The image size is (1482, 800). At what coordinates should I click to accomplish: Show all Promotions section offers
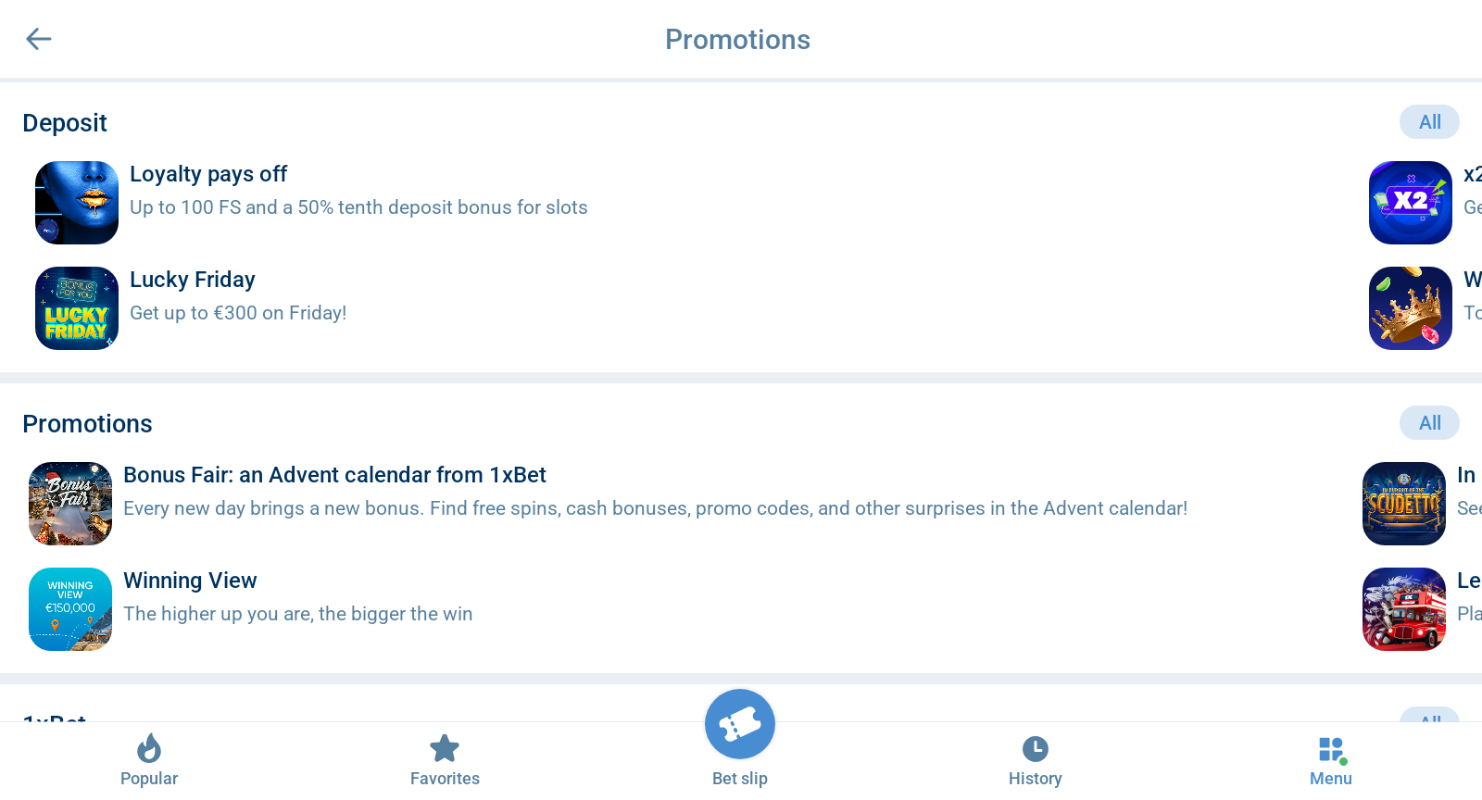point(1429,423)
